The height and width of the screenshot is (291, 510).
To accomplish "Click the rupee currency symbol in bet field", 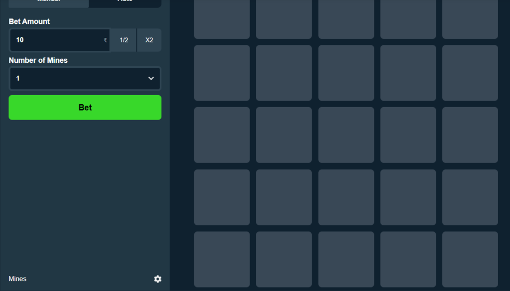I will (x=106, y=40).
